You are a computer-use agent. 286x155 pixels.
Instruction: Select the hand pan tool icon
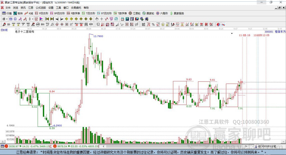pyautogui.click(x=97, y=19)
